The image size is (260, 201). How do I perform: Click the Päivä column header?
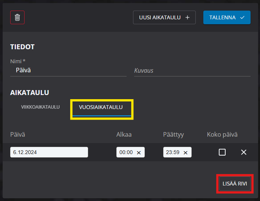(17, 134)
